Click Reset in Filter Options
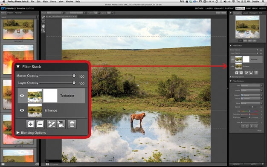The height and width of the screenshot is (167, 267). pyautogui.click(x=259, y=131)
